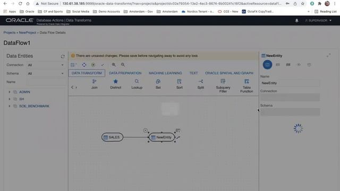Refresh the Data Entities list
Image resolution: width=340 pixels, height=191 pixels.
(63, 56)
